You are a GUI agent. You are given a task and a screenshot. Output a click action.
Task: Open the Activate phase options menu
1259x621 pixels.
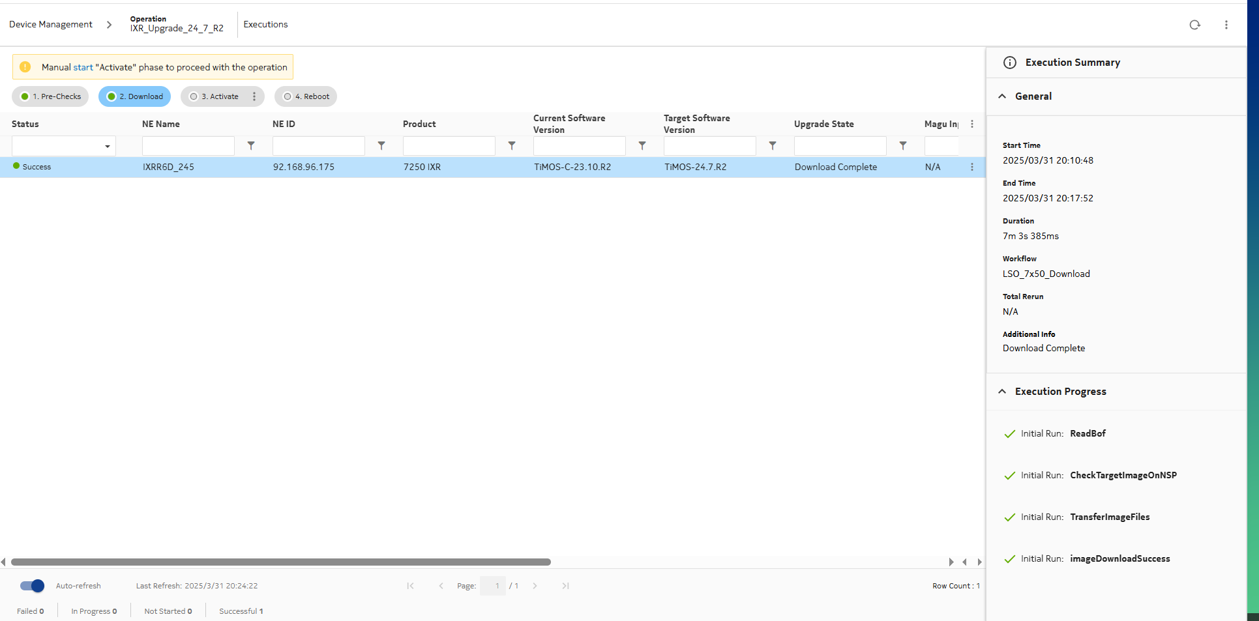(x=254, y=96)
